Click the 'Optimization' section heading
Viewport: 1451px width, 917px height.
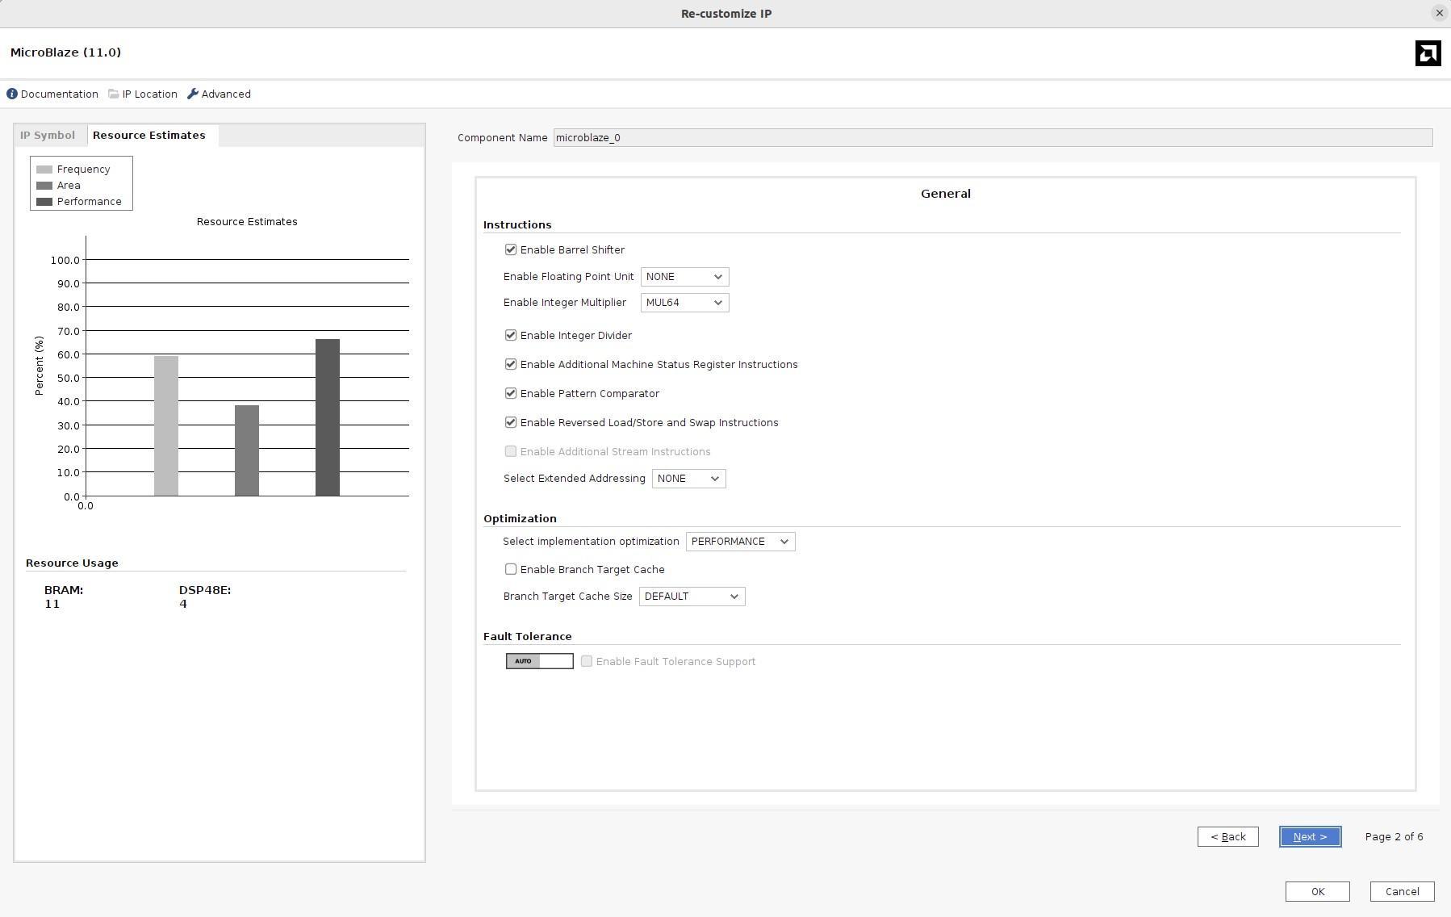(x=520, y=518)
